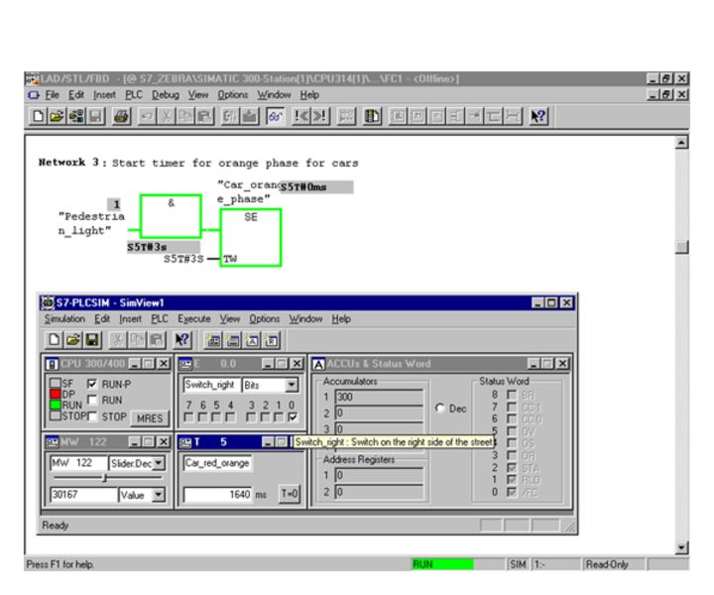Click context Help arrow icon in editor toolbar

tap(537, 117)
